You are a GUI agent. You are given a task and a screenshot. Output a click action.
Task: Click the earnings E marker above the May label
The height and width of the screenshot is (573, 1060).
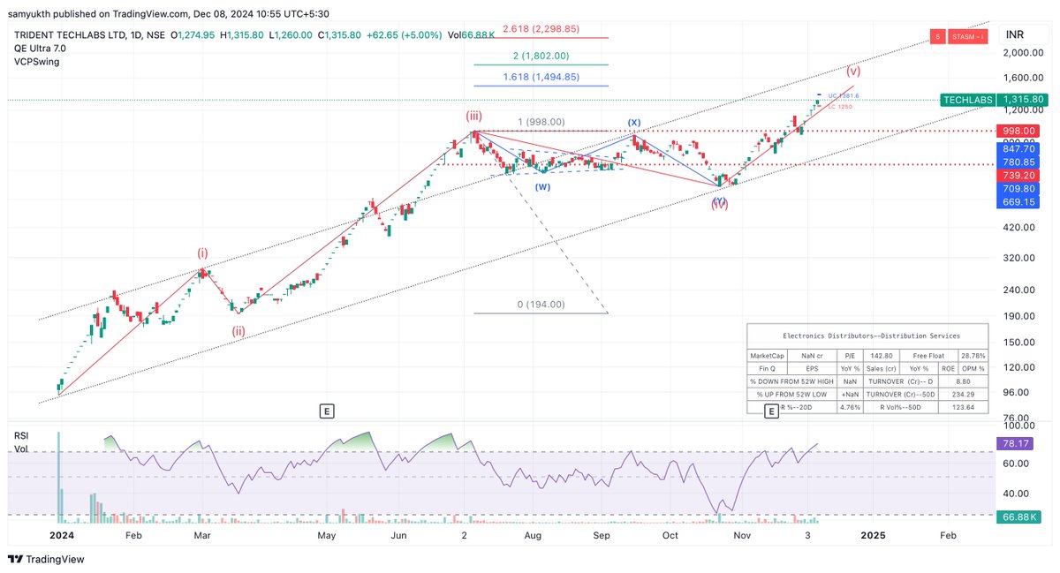pyautogui.click(x=327, y=411)
